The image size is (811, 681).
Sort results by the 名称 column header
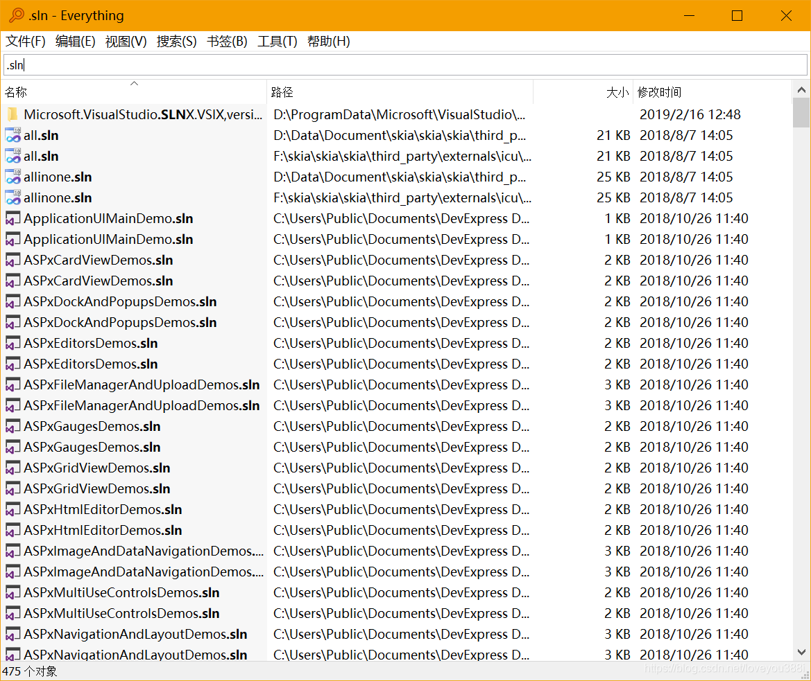(x=134, y=92)
